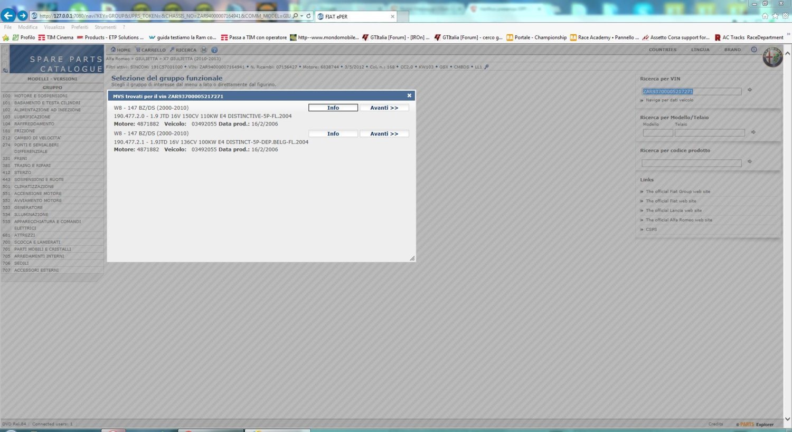Screen dimensions: 792x432
Task: Open the browser Tools gear icon
Action: [786, 16]
